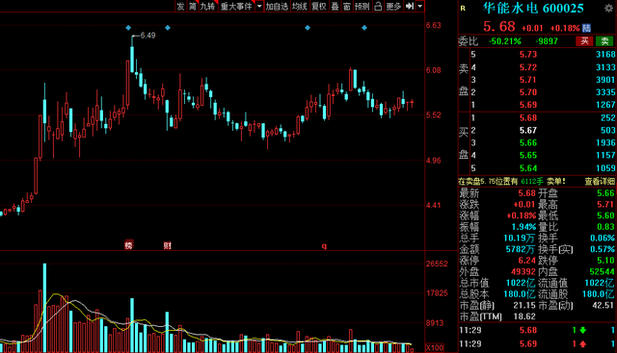Open the 财 financial report marker on chart
Viewport: 617px width, 353px height.
coord(167,246)
